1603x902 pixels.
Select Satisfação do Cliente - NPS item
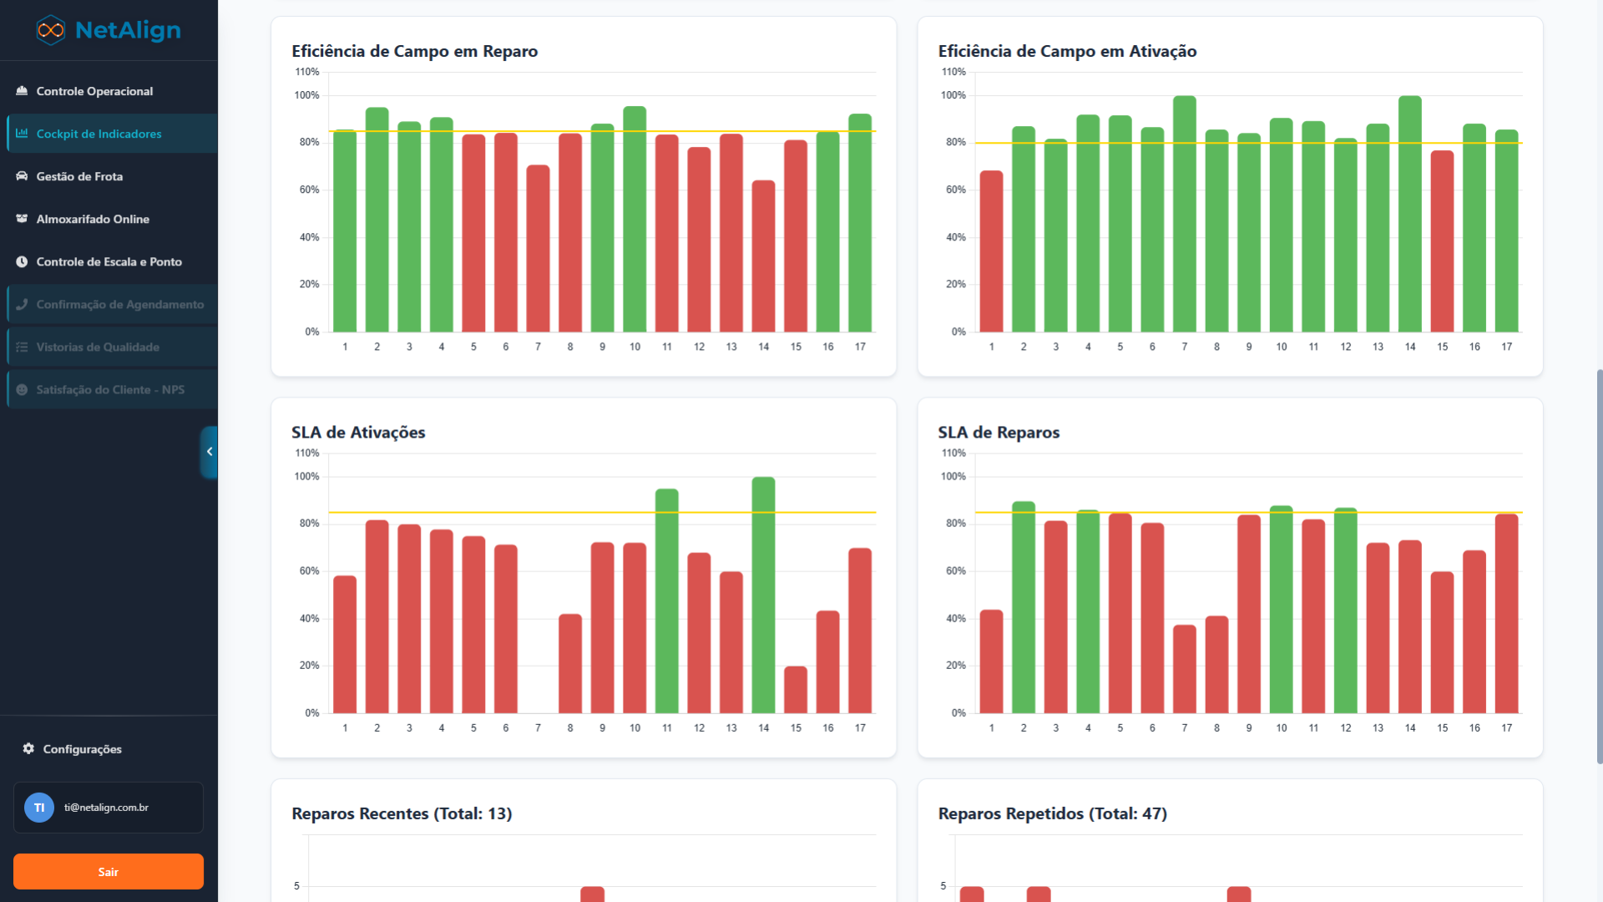(x=110, y=389)
